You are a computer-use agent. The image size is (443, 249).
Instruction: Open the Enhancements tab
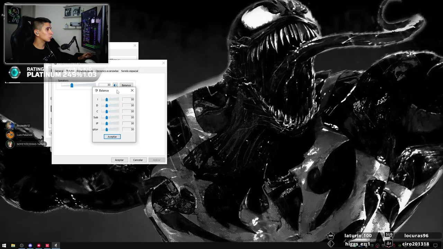[84, 71]
